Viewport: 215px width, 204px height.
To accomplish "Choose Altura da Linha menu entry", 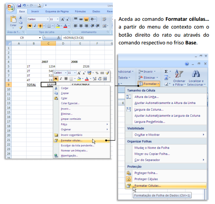I will tap(146, 97).
